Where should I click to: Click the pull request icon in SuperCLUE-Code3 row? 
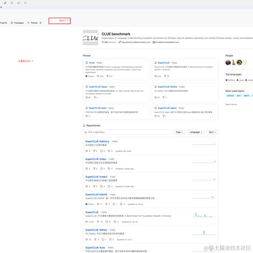tap(109, 186)
